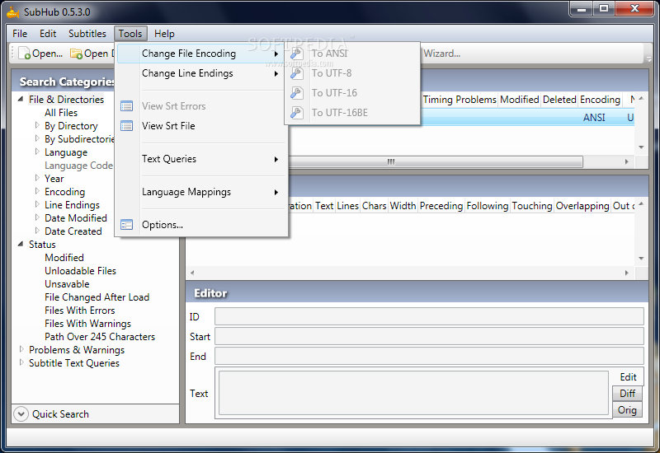Sort by the Overlapping column header
Screen dimensions: 660x453
point(582,206)
